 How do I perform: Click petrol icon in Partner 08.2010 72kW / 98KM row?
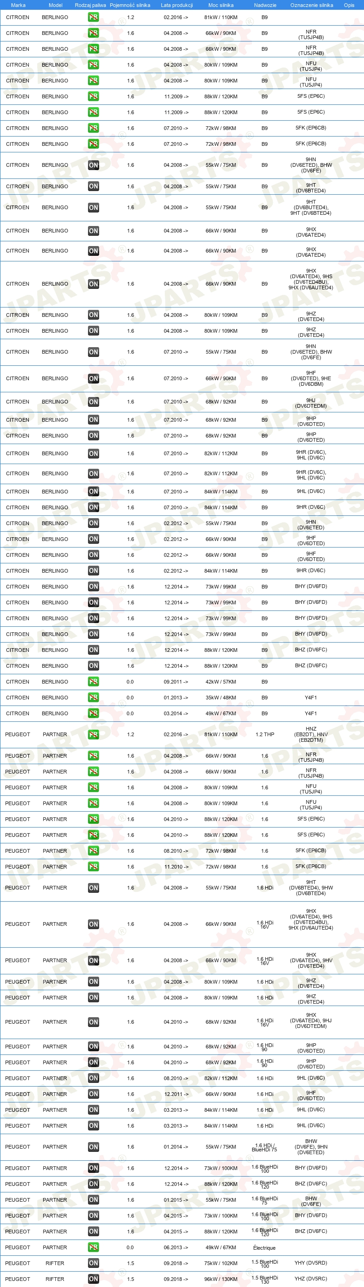pos(94,851)
